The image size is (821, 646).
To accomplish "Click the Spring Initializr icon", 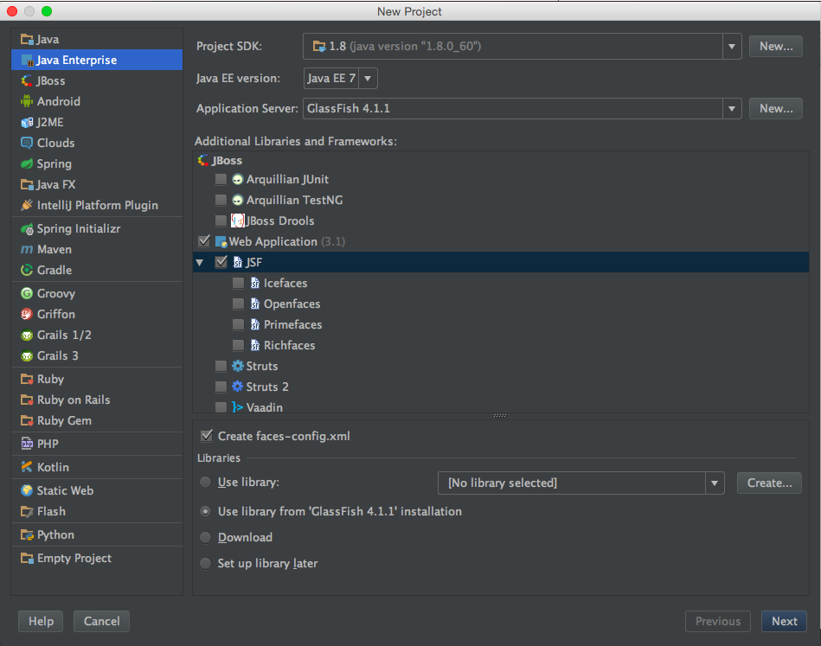I will tap(27, 229).
